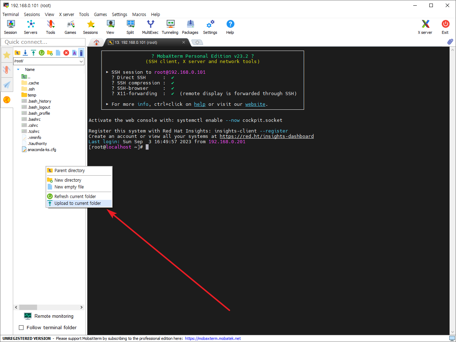Screen dimensions: 456x342
Task: Open the Macros menu
Action: click(139, 15)
